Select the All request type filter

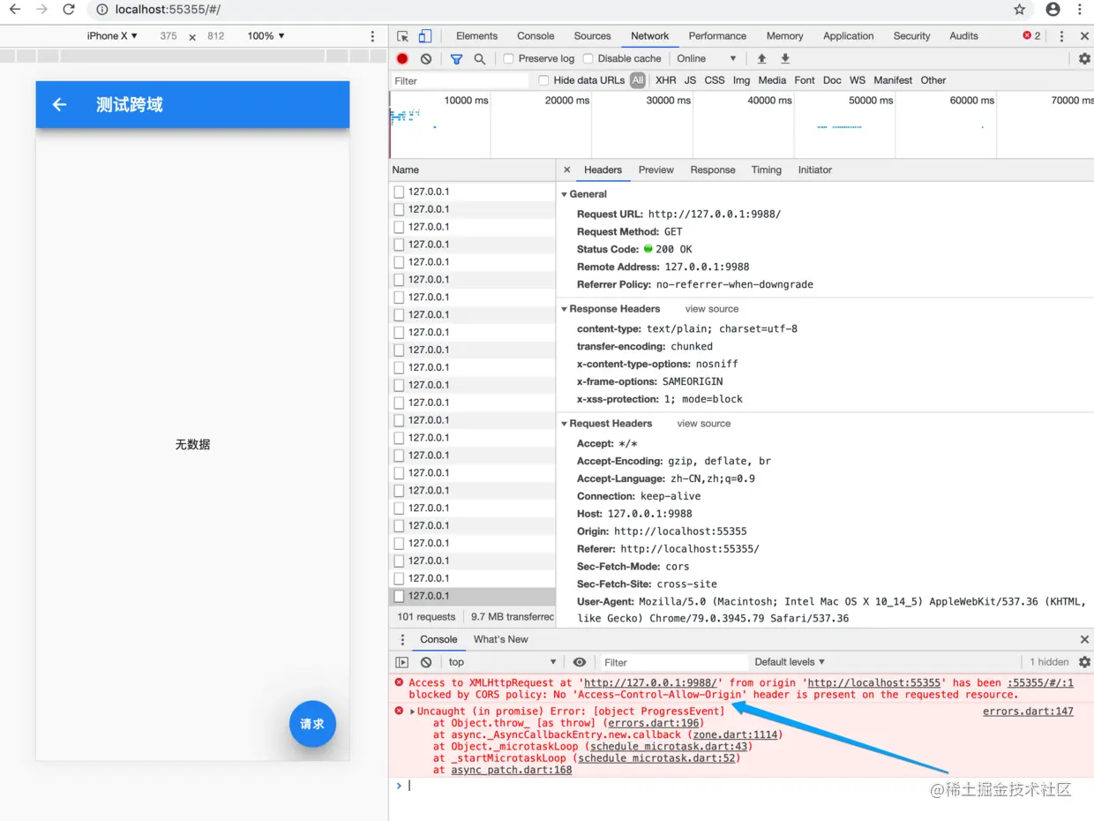[638, 80]
